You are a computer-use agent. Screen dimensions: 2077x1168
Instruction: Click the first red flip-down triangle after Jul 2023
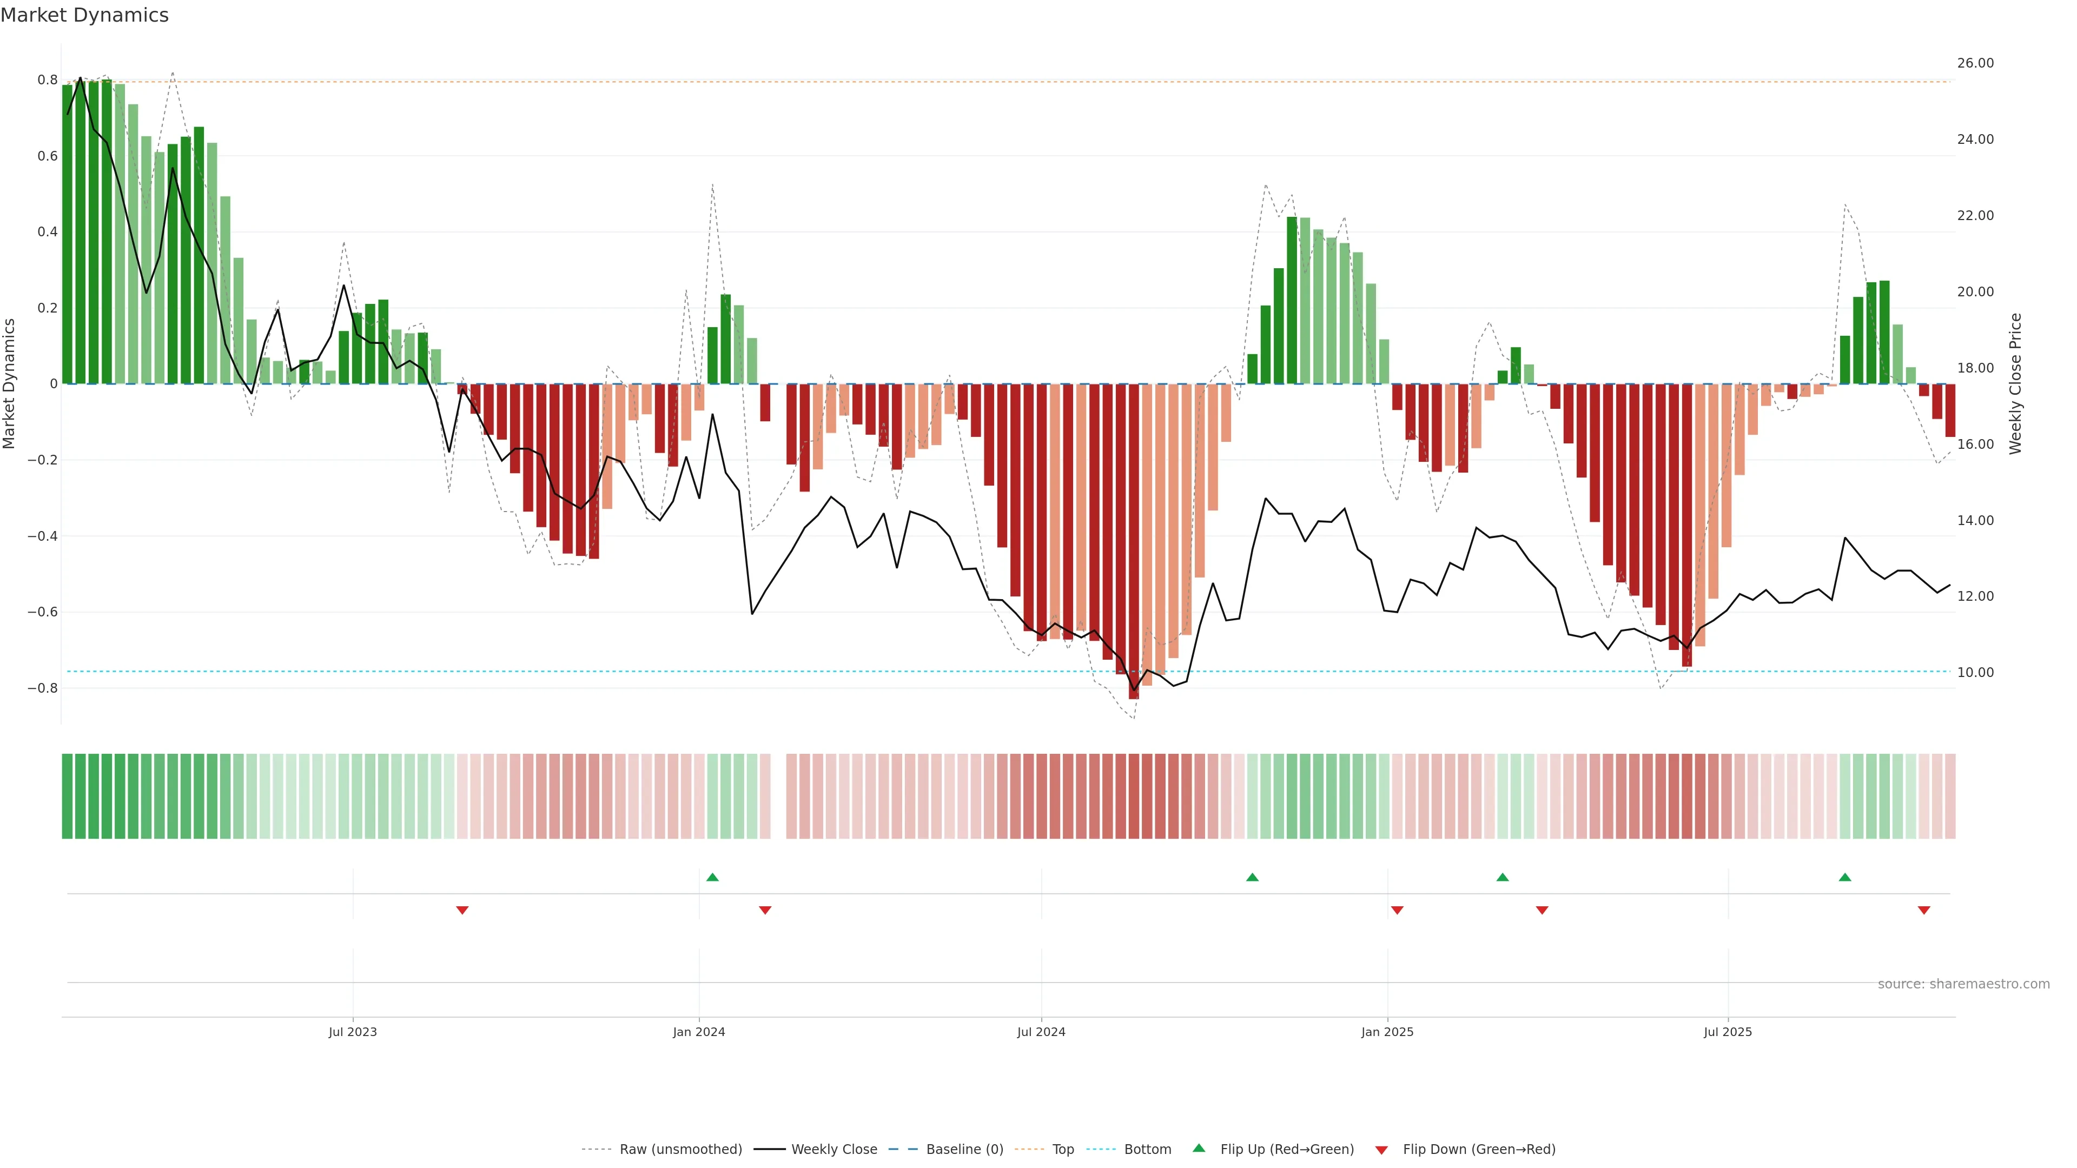(462, 910)
